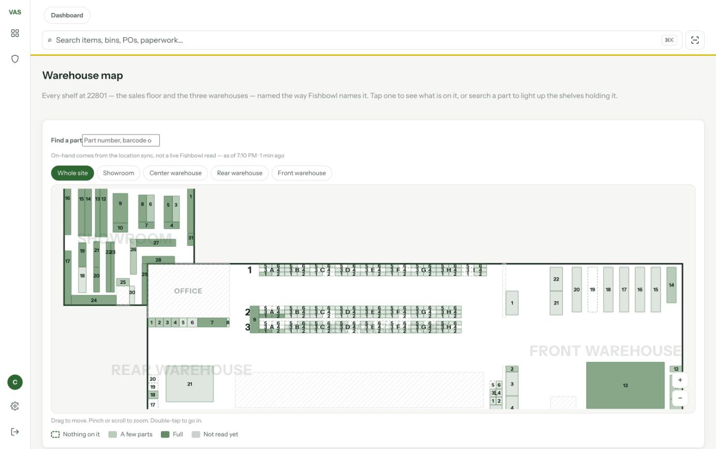This screenshot has width=716, height=449.
Task: Tap shelf 7 below the office
Action: pos(212,322)
